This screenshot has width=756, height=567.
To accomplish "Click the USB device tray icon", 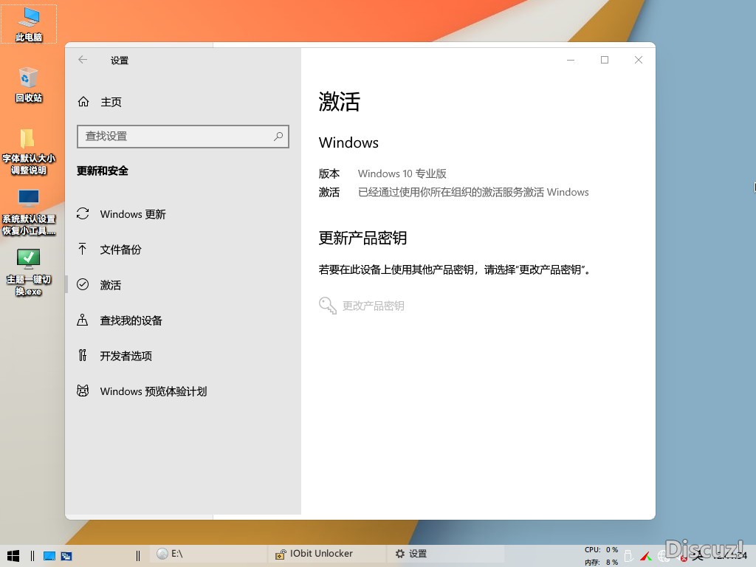I will (629, 557).
